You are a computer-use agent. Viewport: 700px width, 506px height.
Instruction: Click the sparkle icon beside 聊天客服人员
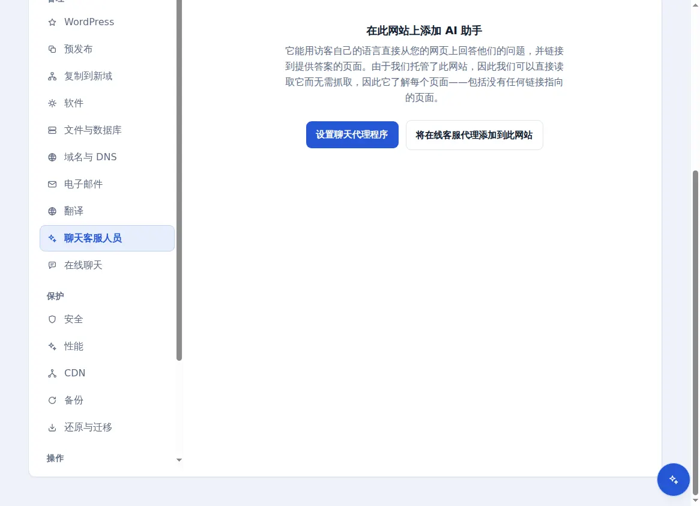click(x=52, y=238)
